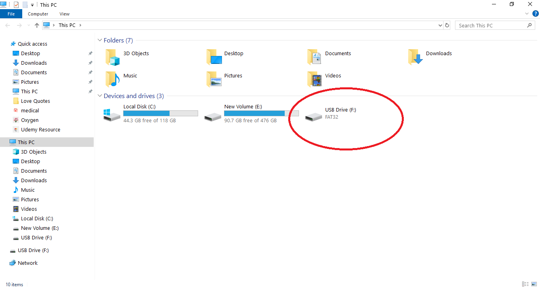Open the address bar history dropdown
The image size is (540, 289).
click(440, 25)
